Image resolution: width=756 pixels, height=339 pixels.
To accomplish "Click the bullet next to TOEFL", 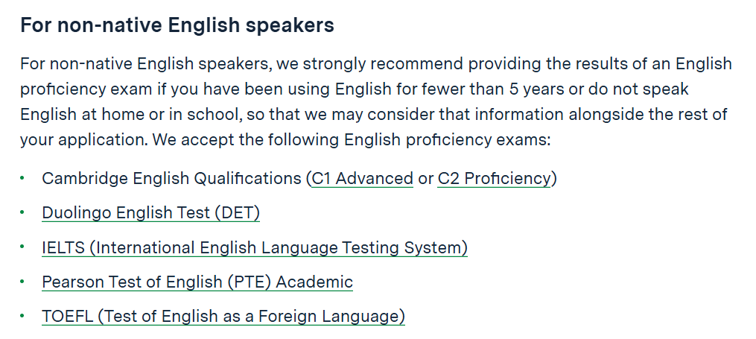I will (x=22, y=315).
